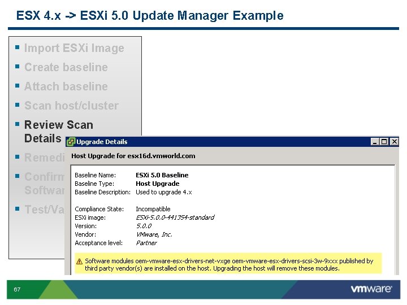Maximize the Upgrade Details window

coord(384,142)
